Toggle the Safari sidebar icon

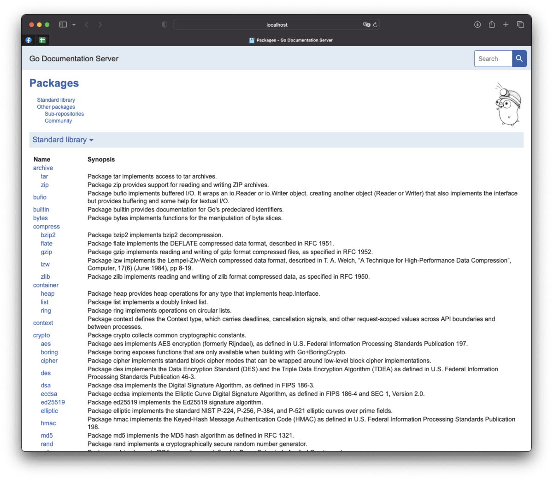(x=63, y=24)
